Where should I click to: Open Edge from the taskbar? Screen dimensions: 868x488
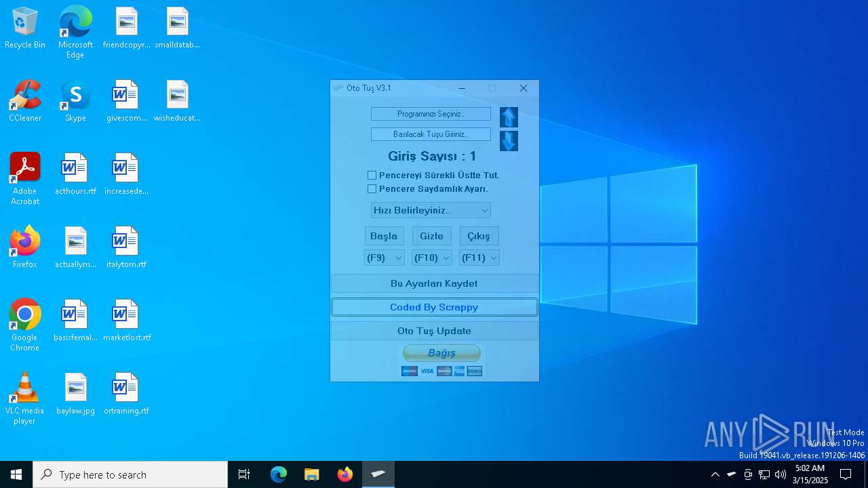pyautogui.click(x=279, y=474)
